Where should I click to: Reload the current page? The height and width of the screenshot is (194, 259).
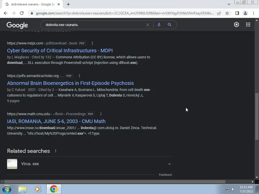point(22,13)
